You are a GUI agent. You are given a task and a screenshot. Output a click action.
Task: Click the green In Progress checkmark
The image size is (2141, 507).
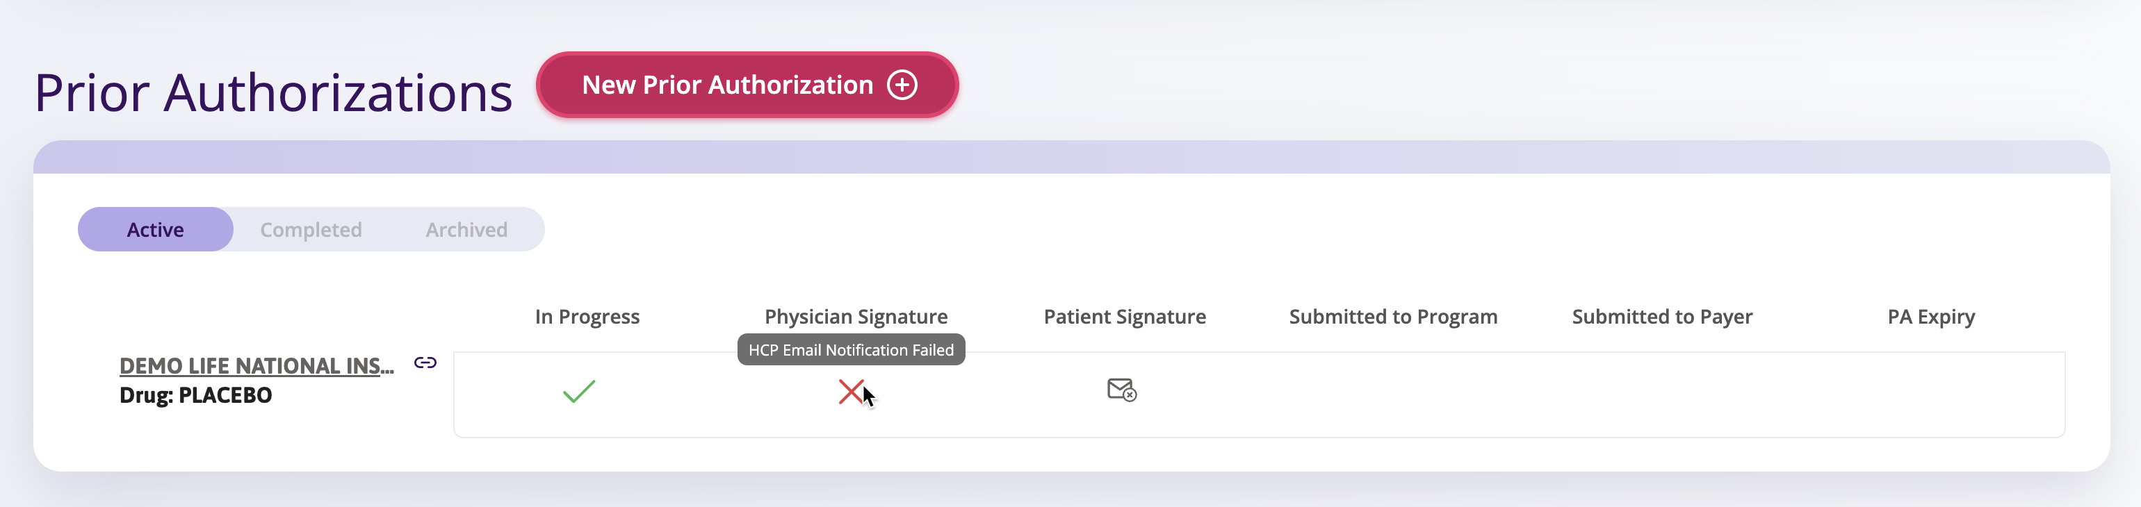click(x=578, y=391)
